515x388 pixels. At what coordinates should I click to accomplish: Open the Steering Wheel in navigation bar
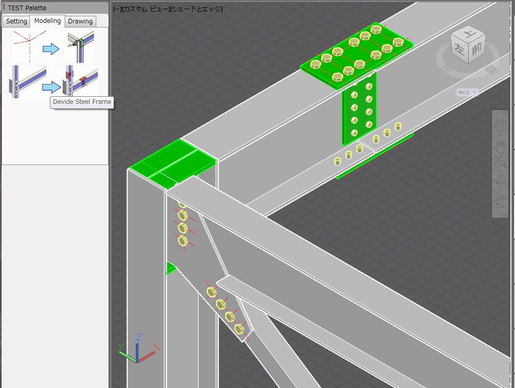click(500, 125)
